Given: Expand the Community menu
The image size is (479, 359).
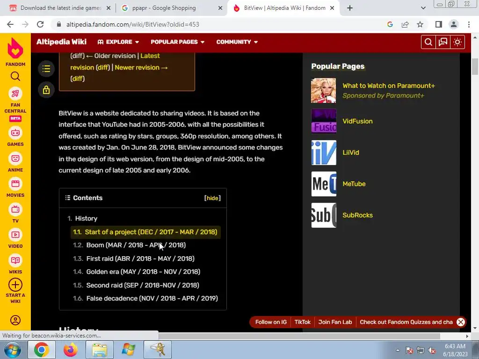Looking at the screenshot, I should 237,42.
